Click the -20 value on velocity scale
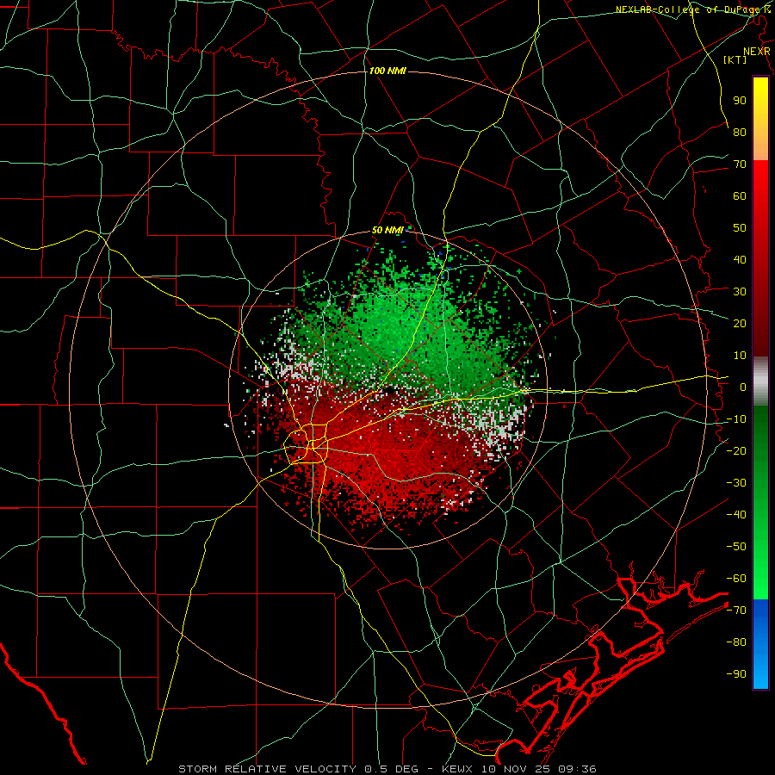 (736, 450)
